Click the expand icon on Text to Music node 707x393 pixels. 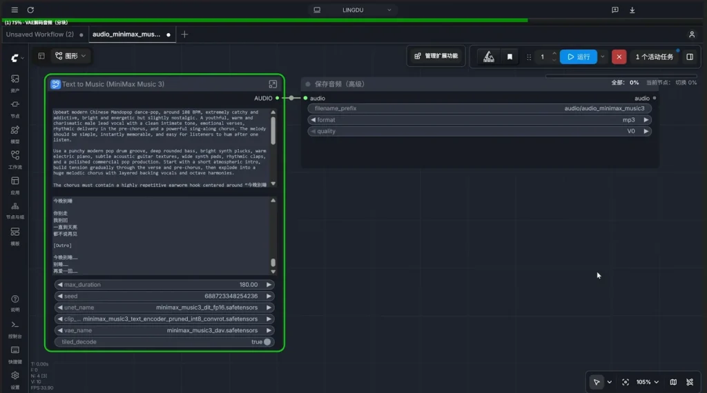point(273,84)
